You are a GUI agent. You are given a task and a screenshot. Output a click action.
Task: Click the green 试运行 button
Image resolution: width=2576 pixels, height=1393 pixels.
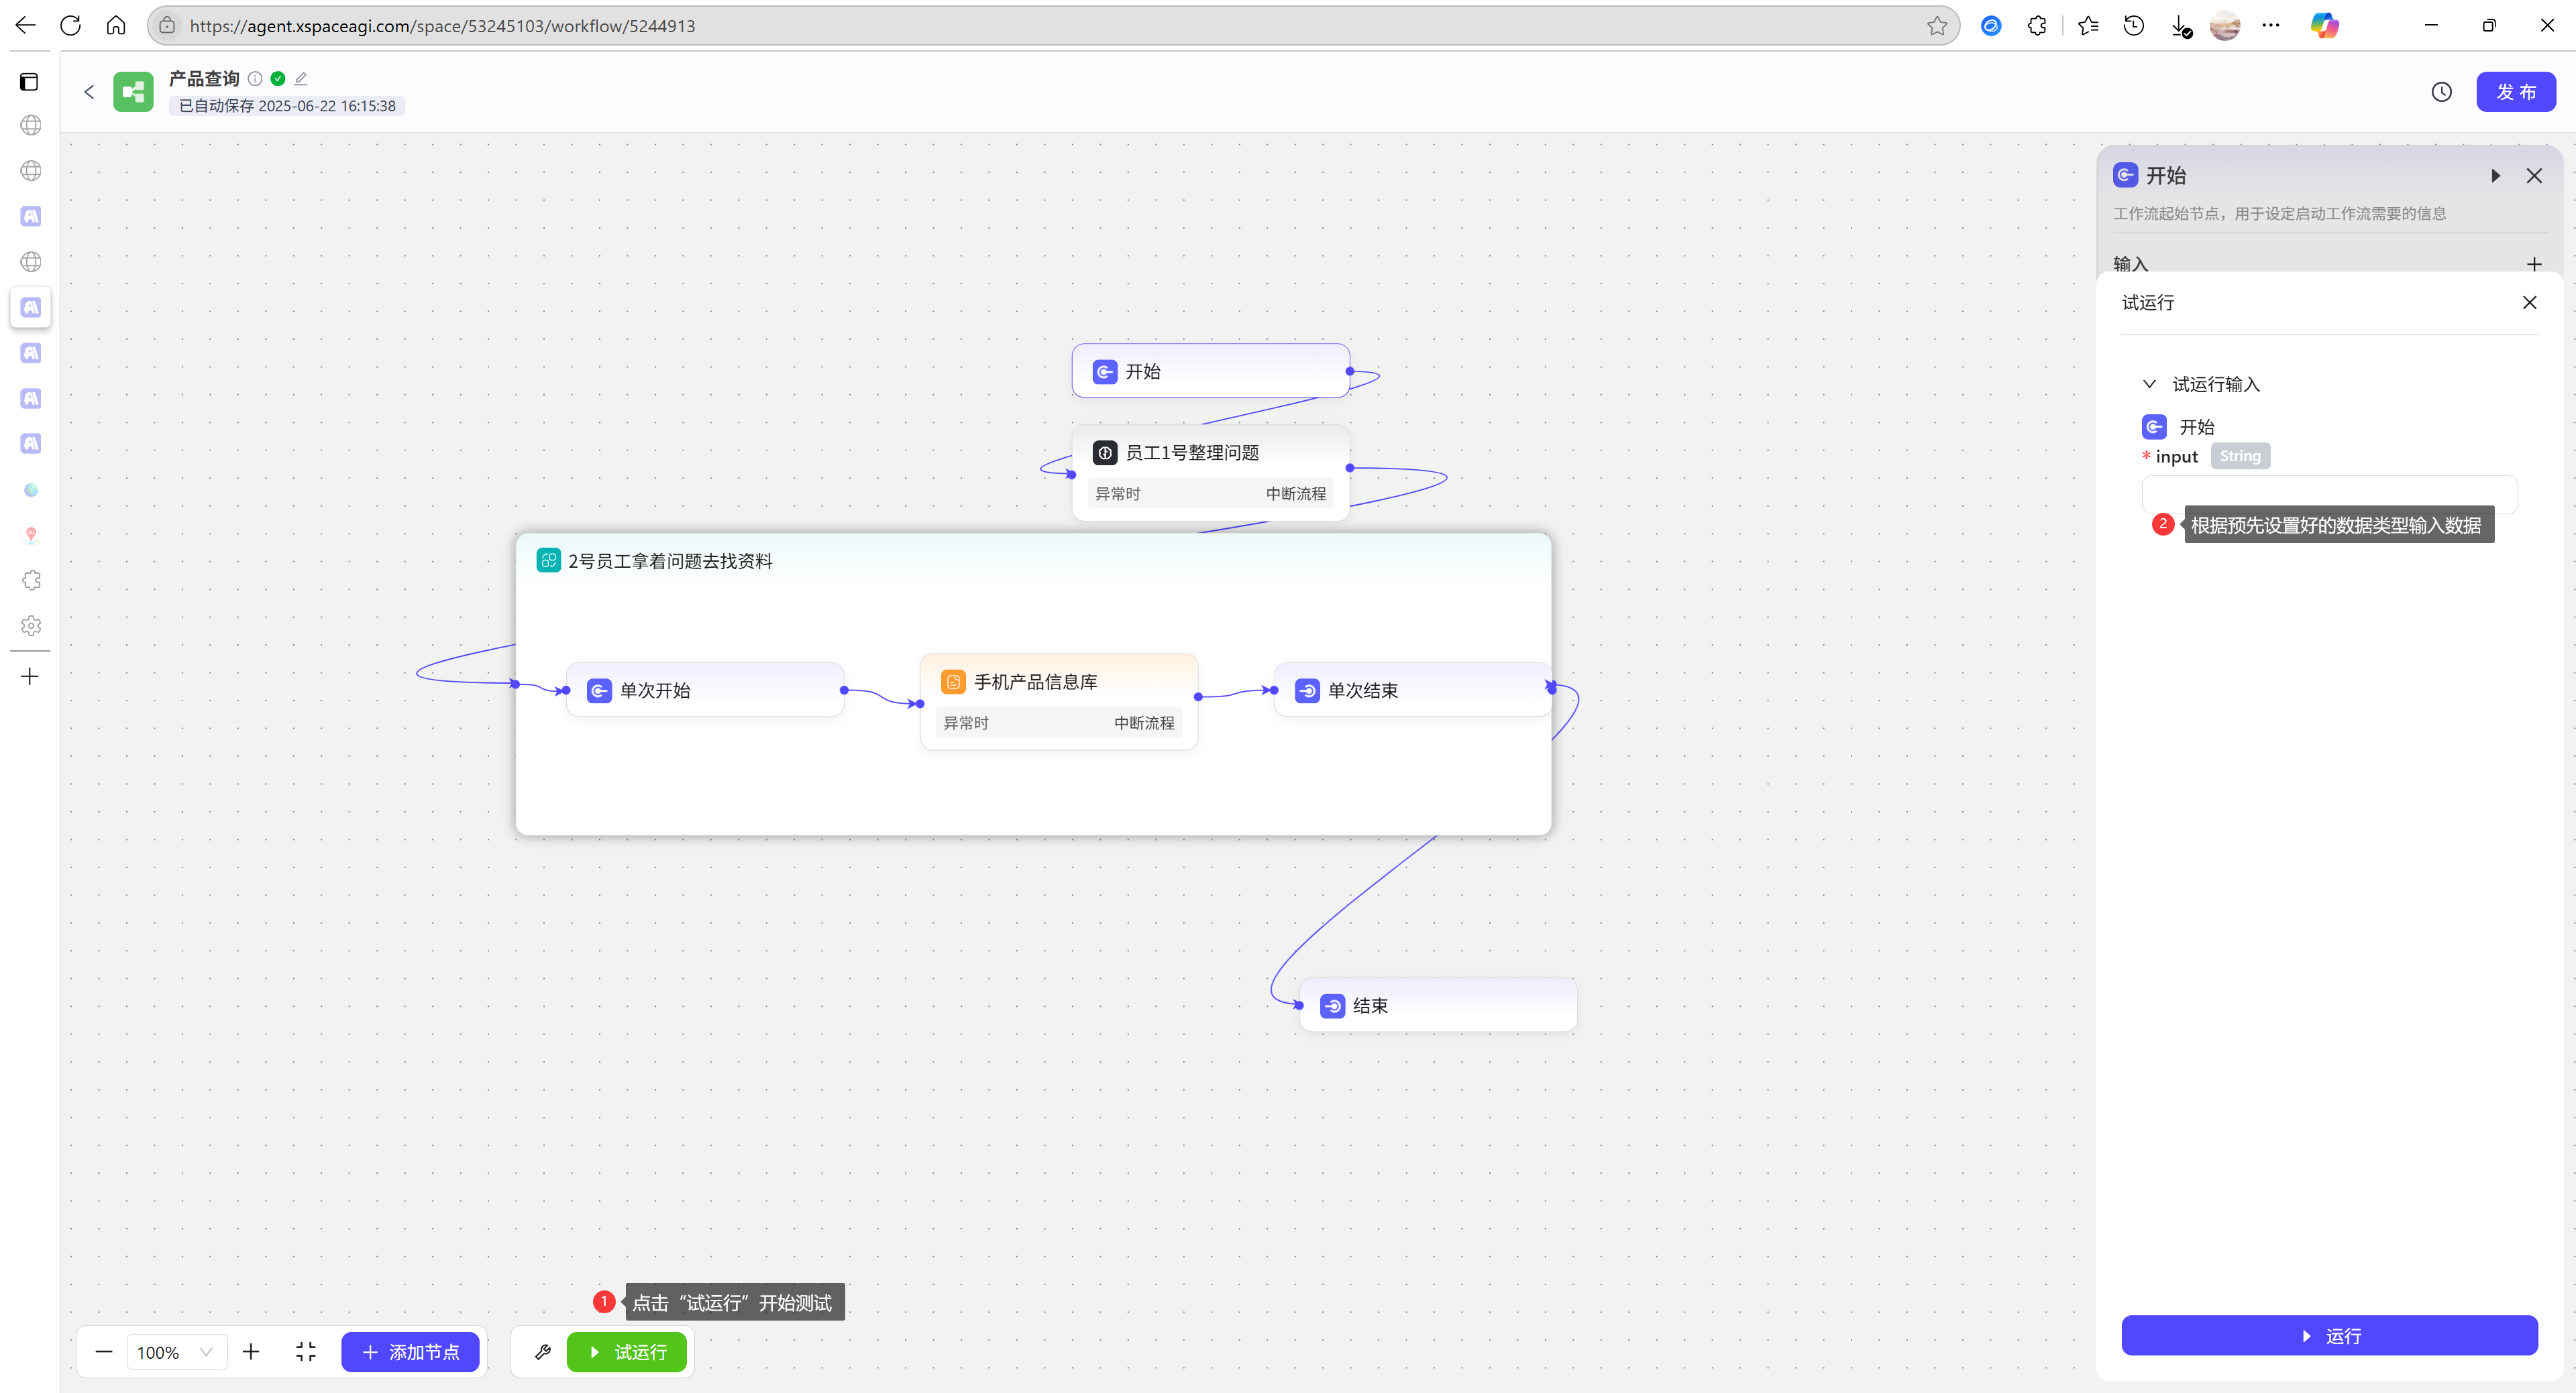627,1352
